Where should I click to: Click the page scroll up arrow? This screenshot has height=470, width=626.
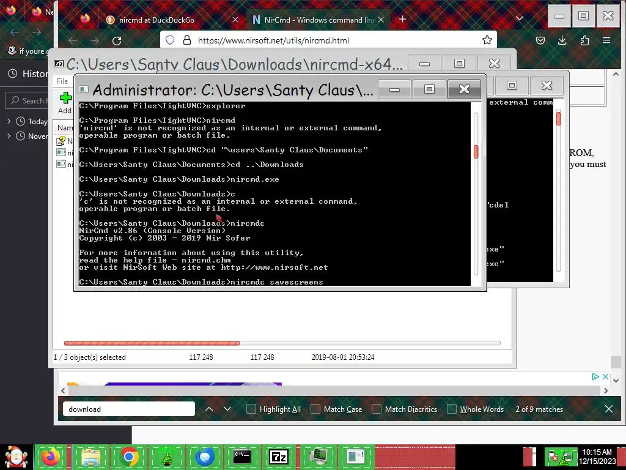coord(616,74)
